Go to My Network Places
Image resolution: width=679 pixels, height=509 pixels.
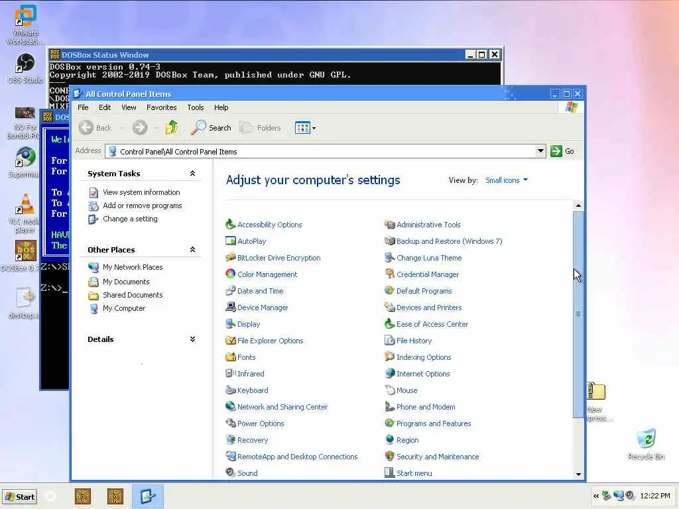pyautogui.click(x=133, y=267)
